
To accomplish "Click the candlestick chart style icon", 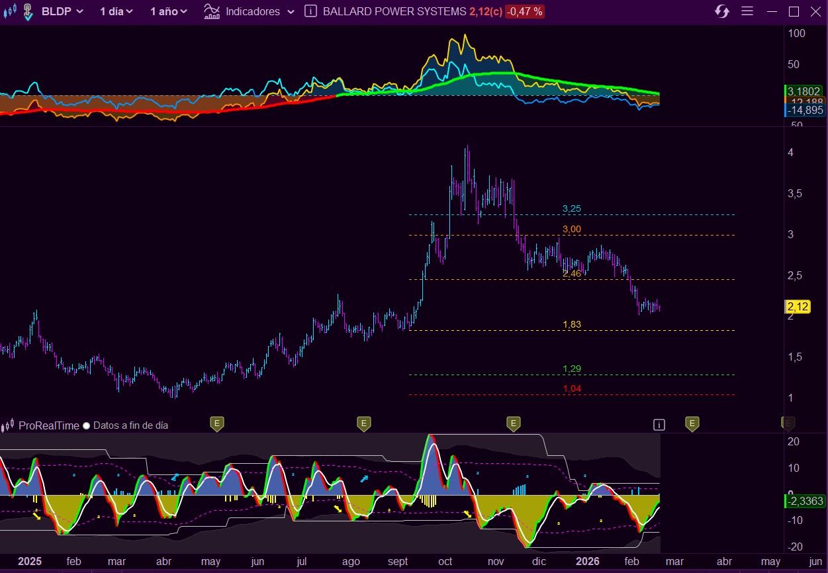I will (9, 11).
